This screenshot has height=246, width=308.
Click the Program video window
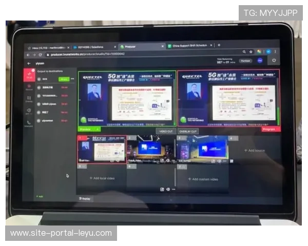point(228,98)
